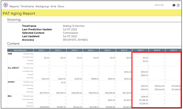Click the $1.00 ATMFG order earnings cell
This screenshot has height=109, width=183.
pos(63,82)
